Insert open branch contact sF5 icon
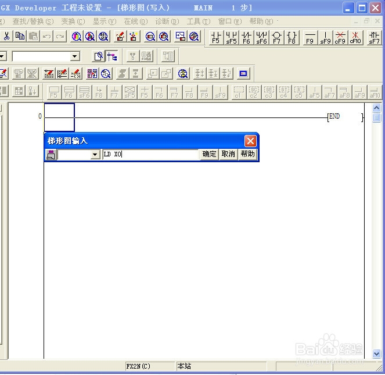The width and height of the screenshot is (385, 375). point(231,38)
